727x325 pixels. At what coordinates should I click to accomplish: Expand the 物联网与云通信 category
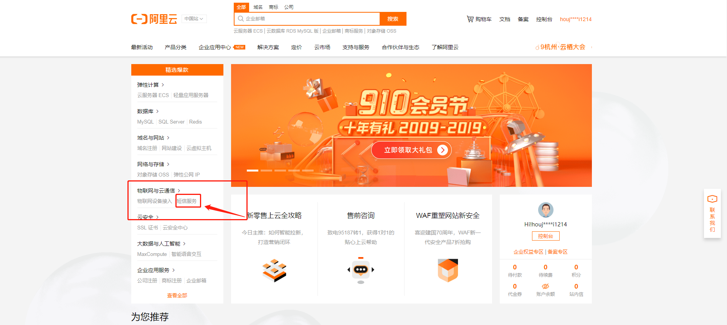pyautogui.click(x=159, y=191)
